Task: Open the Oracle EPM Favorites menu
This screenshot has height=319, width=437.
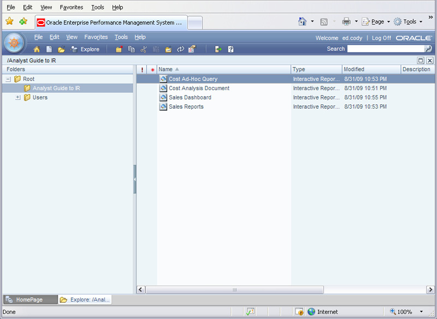Action: tap(96, 37)
